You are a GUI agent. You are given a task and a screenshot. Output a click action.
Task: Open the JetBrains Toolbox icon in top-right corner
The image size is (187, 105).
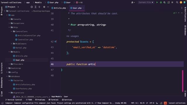pyautogui.click(x=185, y=2)
